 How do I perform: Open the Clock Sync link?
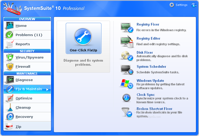pyautogui.click(x=146, y=95)
